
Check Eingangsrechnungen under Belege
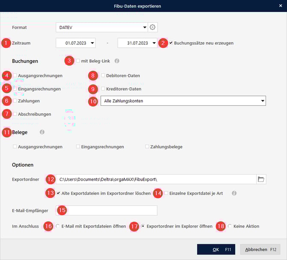pos(78,146)
